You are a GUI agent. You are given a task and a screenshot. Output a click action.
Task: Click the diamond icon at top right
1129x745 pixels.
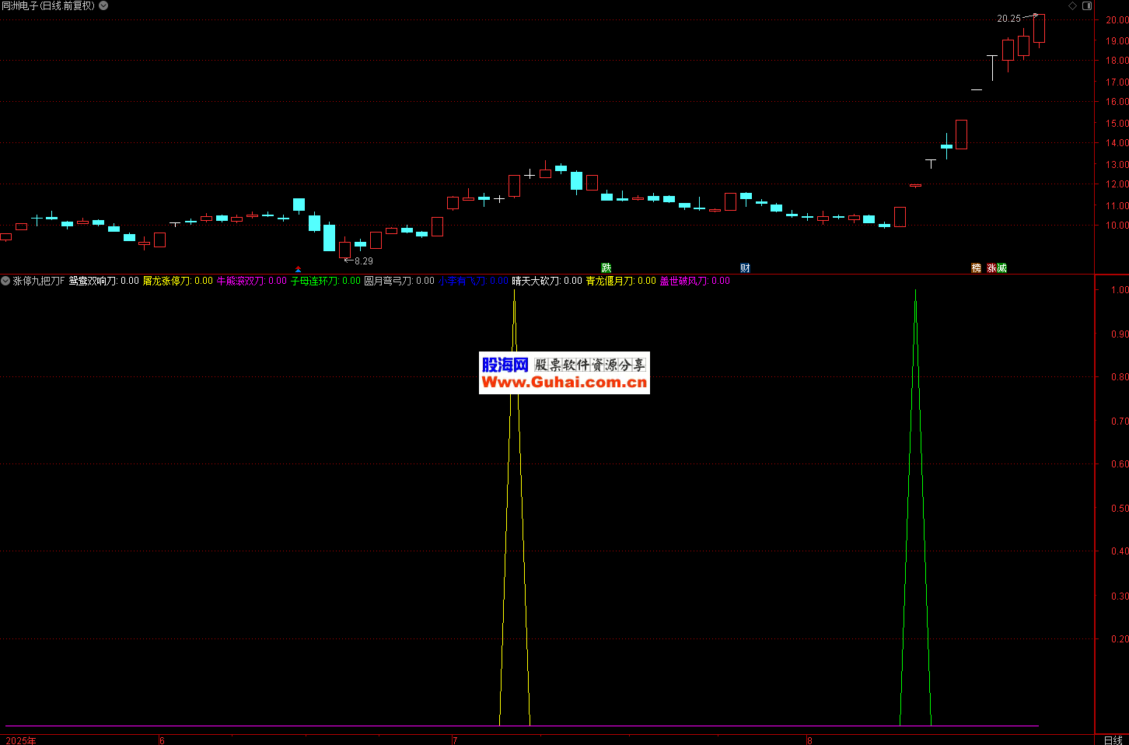click(x=1073, y=5)
